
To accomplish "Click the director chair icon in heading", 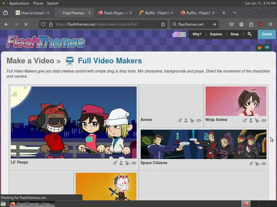I will pyautogui.click(x=70, y=61).
